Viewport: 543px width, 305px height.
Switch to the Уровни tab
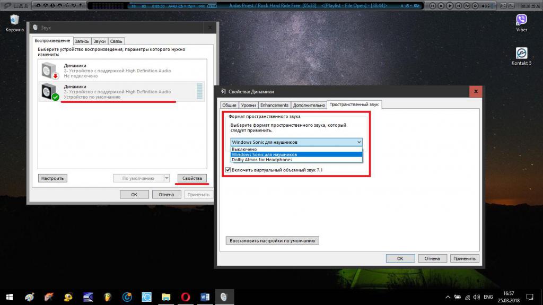pyautogui.click(x=248, y=105)
